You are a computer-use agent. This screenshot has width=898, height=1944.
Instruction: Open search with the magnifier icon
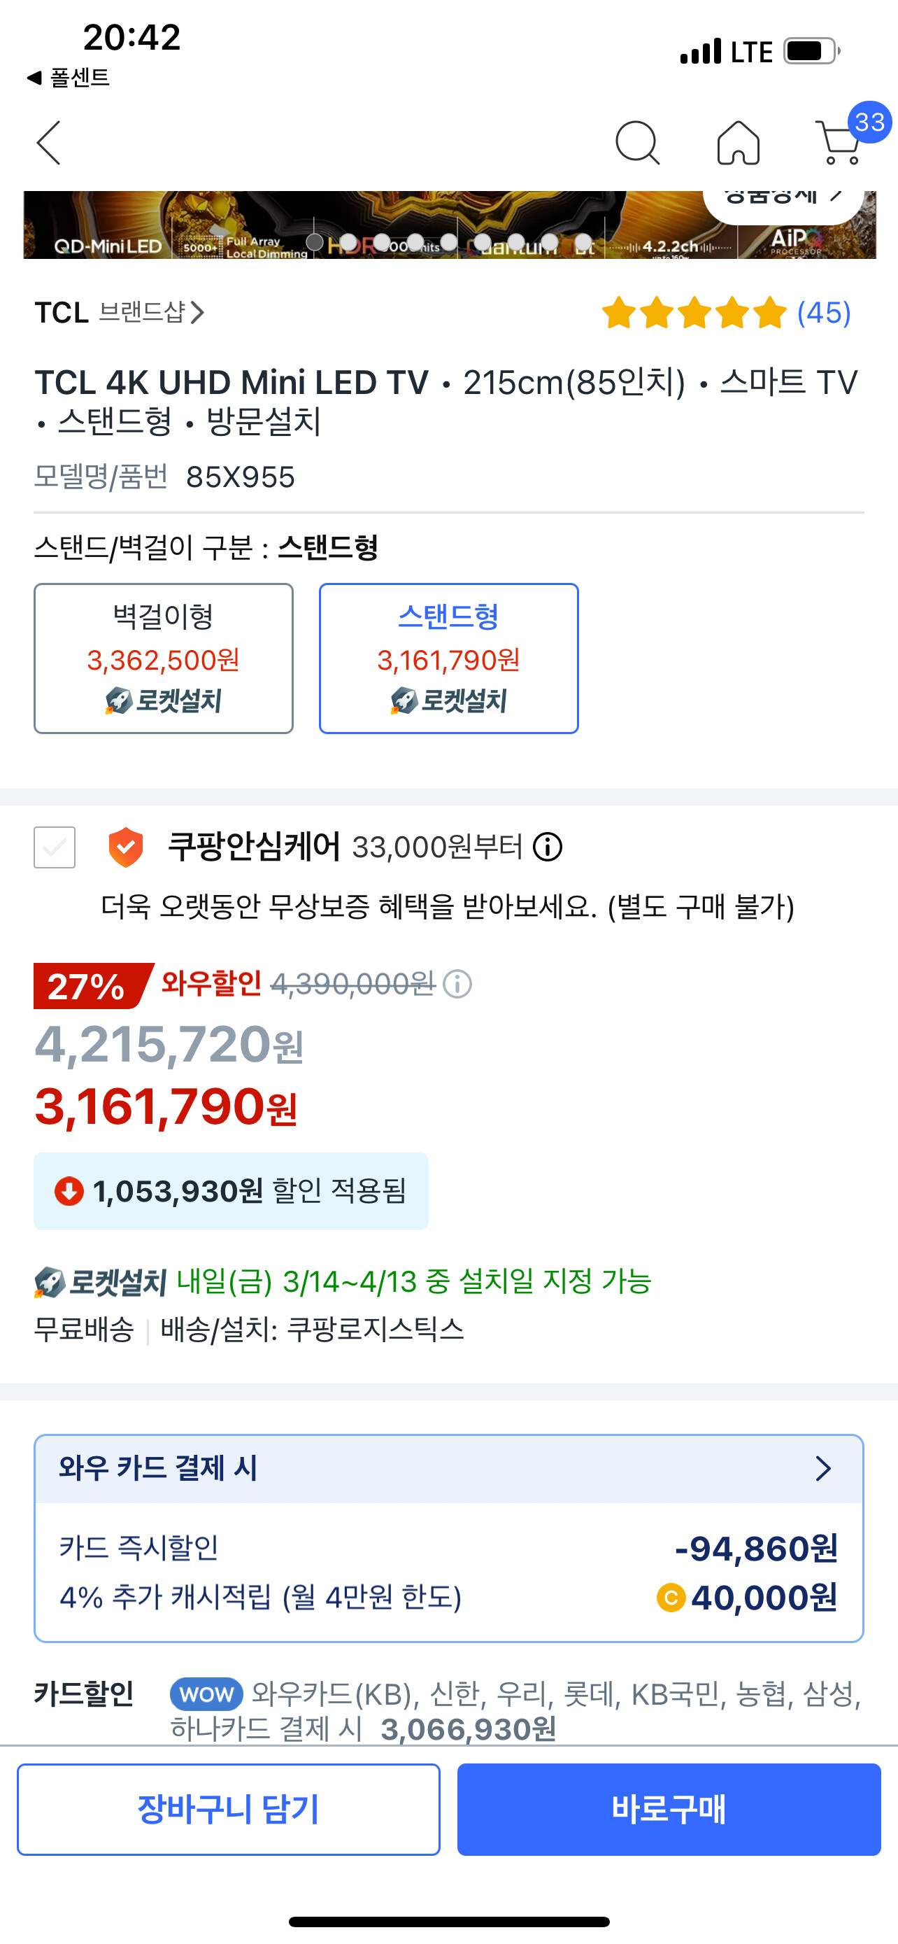tap(637, 143)
